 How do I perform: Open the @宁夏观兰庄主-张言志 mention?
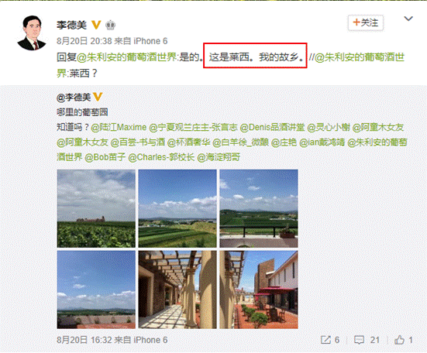pos(193,127)
